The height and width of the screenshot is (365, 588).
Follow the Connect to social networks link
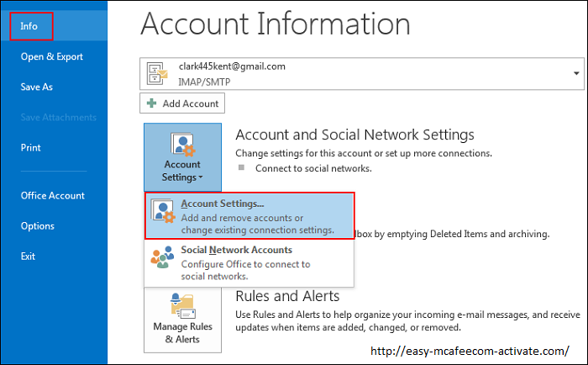313,168
